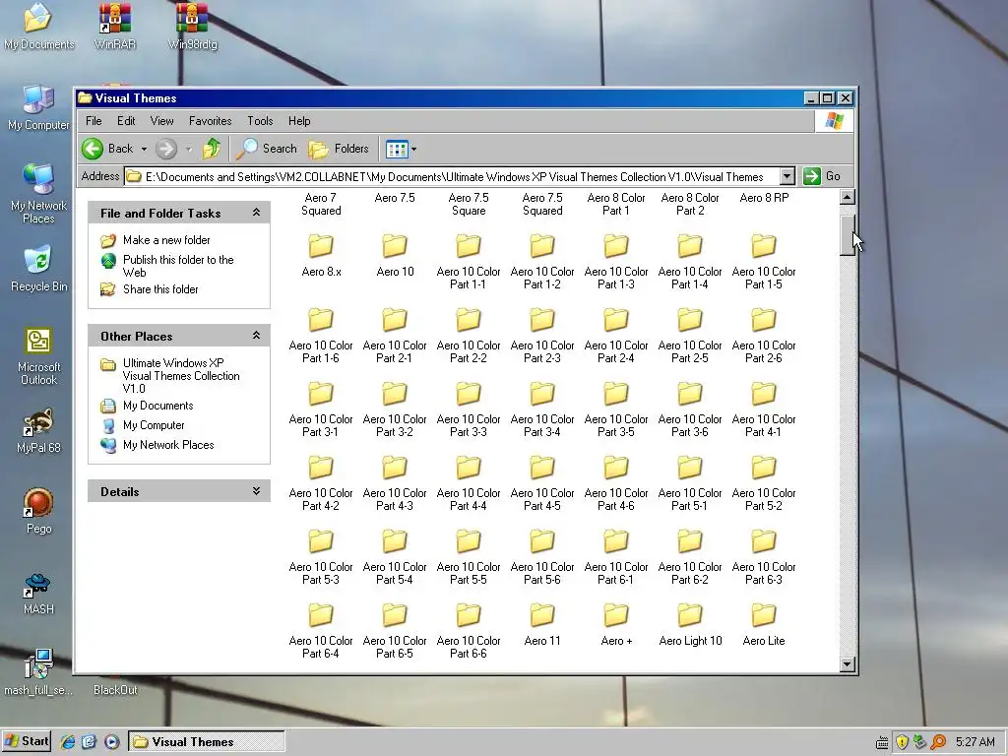Select the Aero + folder

(616, 625)
